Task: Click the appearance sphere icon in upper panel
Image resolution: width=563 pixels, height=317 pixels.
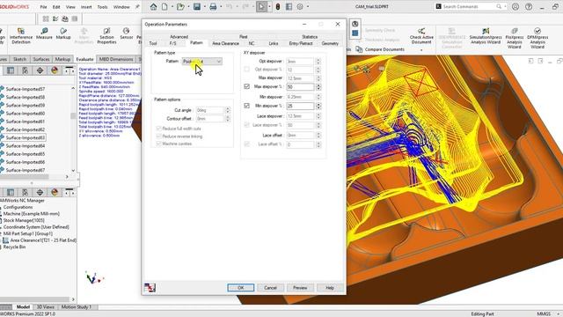Action: point(55,70)
